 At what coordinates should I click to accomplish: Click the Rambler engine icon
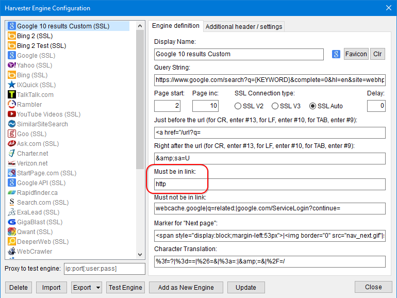(12, 104)
